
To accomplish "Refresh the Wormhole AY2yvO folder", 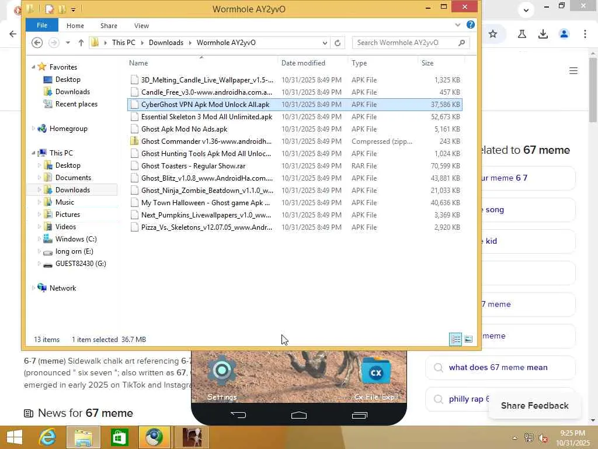I will pyautogui.click(x=338, y=43).
